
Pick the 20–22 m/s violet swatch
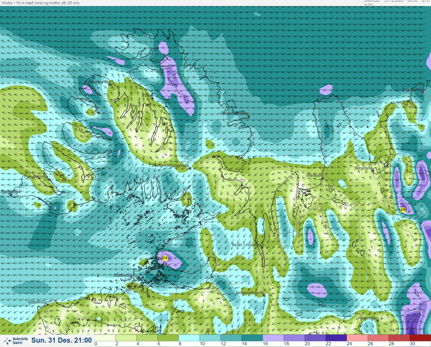click(x=315, y=338)
